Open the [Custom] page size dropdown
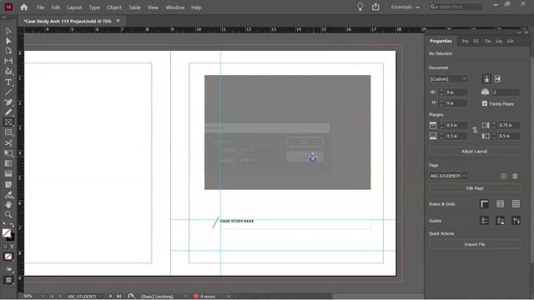 448,79
